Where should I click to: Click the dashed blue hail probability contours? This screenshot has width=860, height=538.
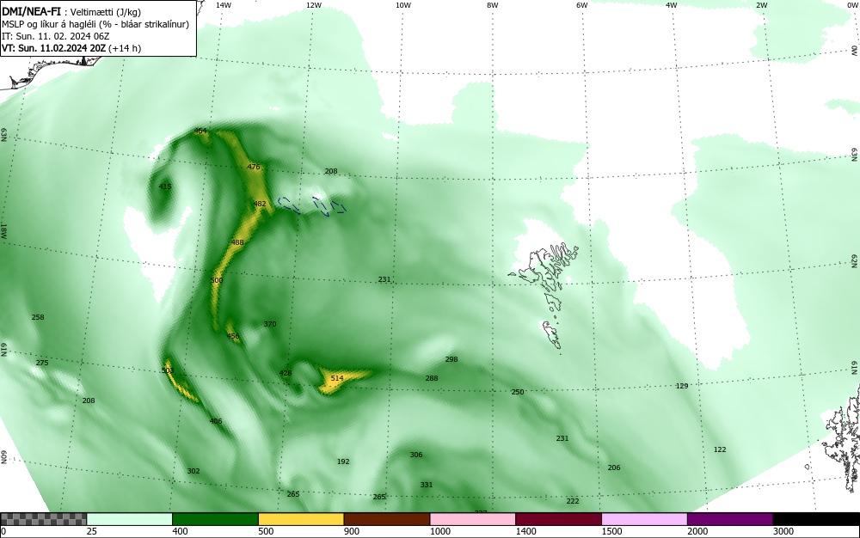click(312, 205)
